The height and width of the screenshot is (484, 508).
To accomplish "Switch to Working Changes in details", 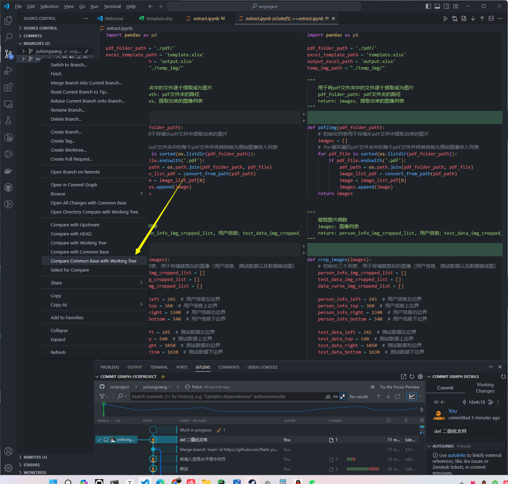I will click(x=485, y=388).
